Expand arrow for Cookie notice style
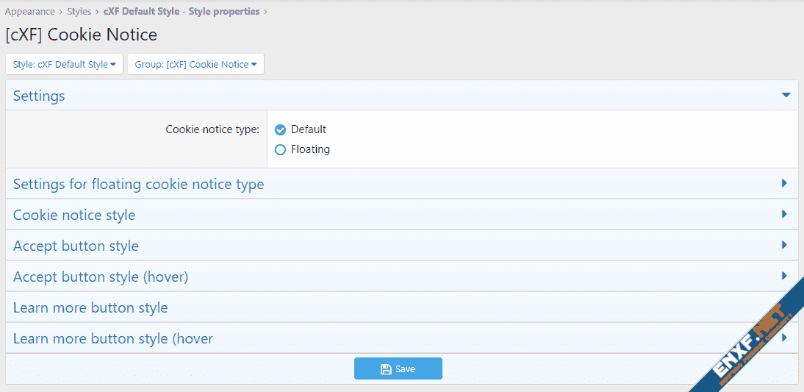 pyautogui.click(x=784, y=214)
